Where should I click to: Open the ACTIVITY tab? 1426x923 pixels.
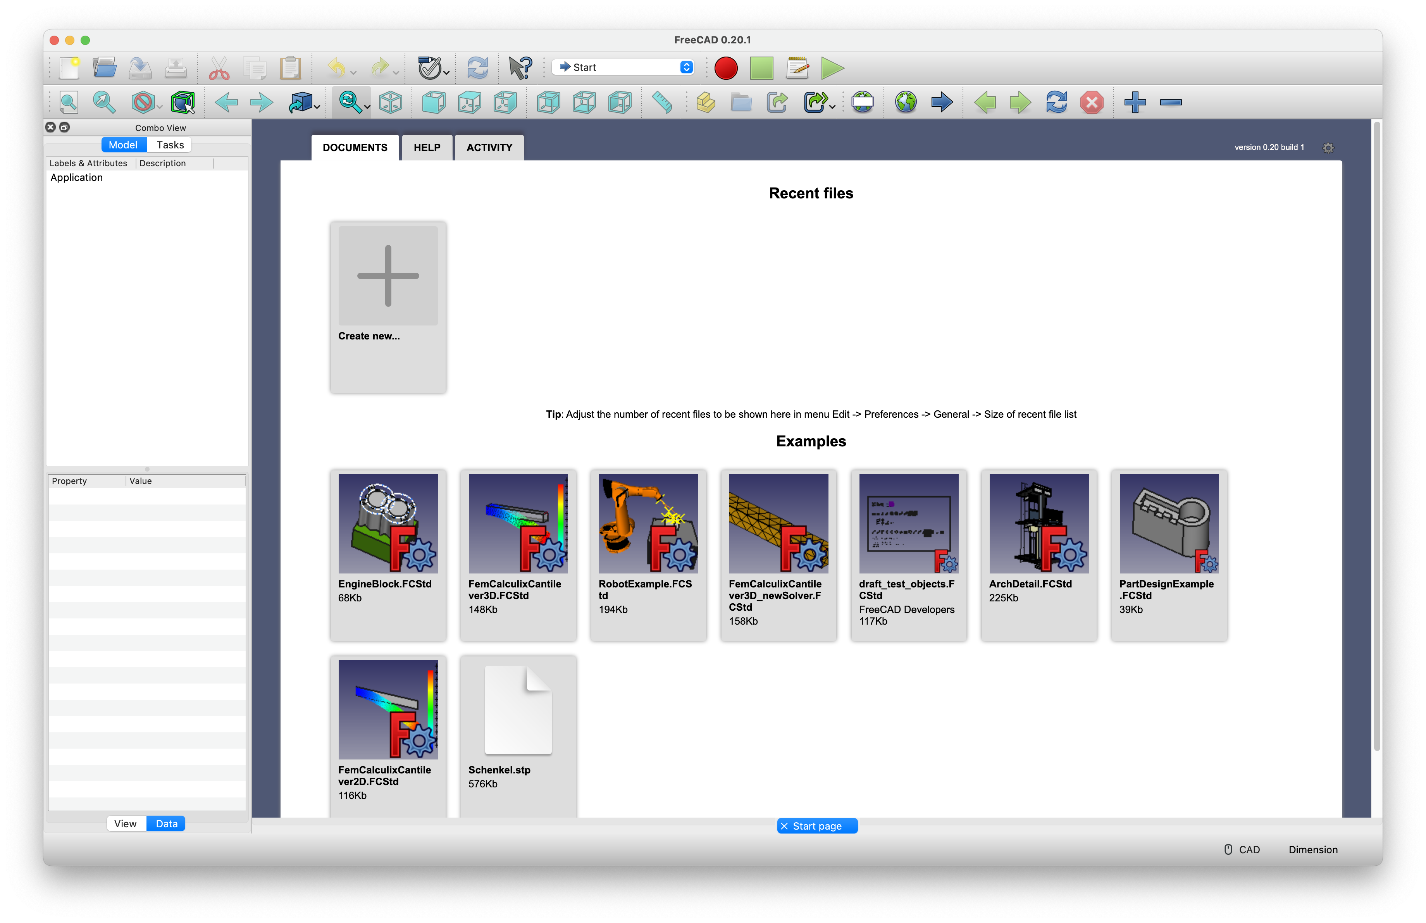tap(489, 147)
